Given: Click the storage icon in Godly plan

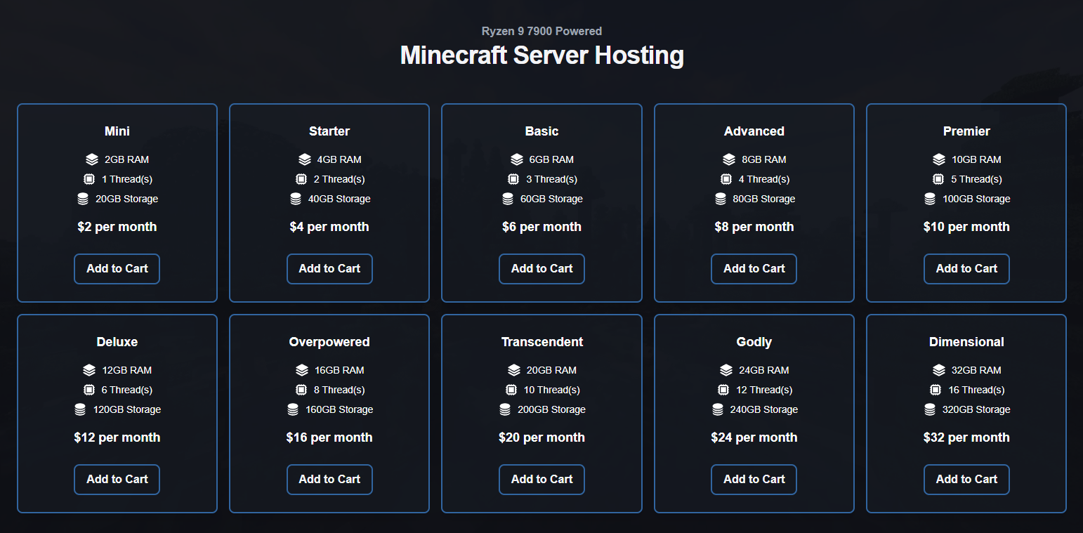Looking at the screenshot, I should [718, 409].
